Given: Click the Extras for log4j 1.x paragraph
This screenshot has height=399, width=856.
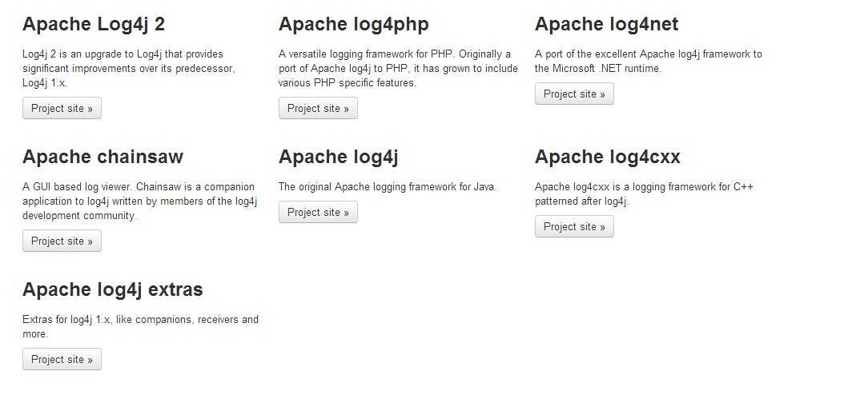Looking at the screenshot, I should pos(140,326).
